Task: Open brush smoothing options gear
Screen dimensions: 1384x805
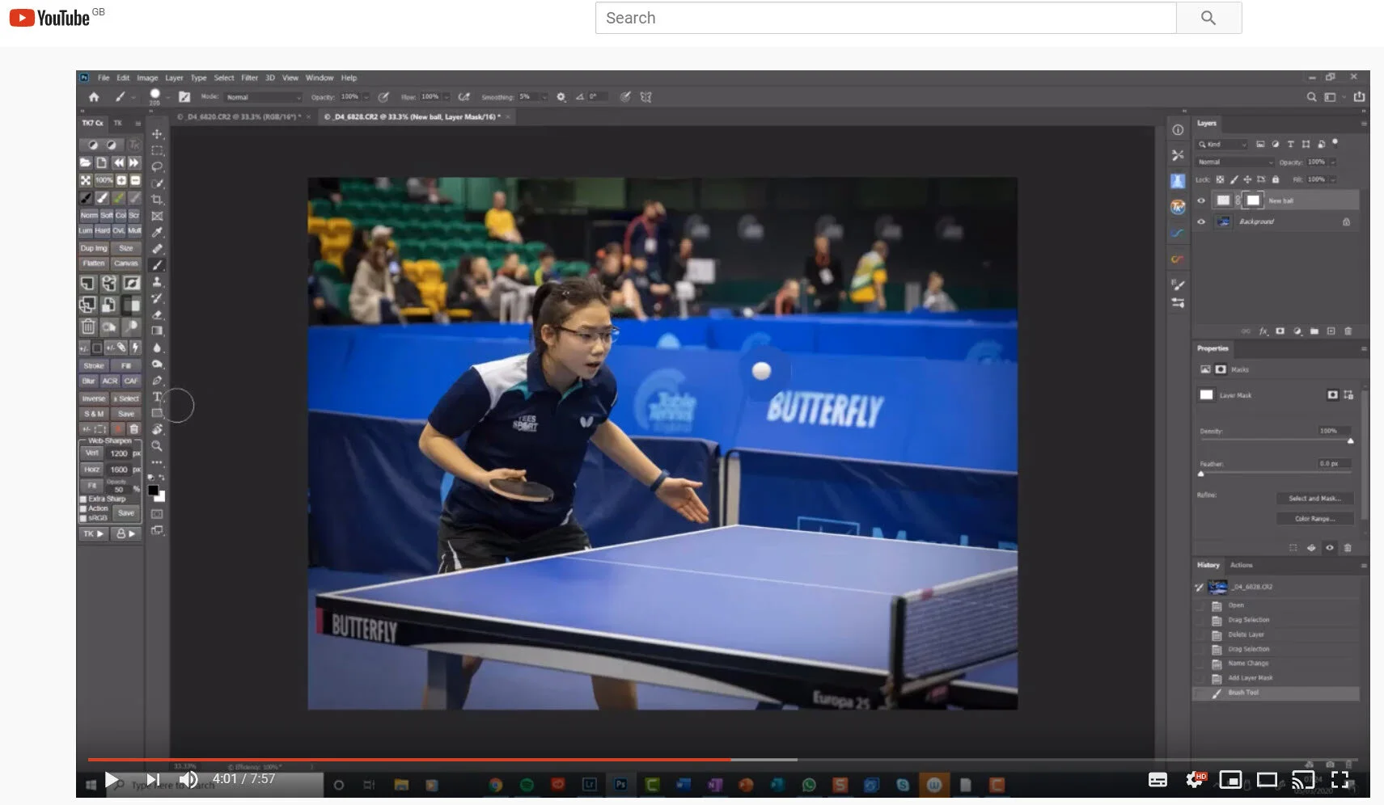Action: click(561, 97)
